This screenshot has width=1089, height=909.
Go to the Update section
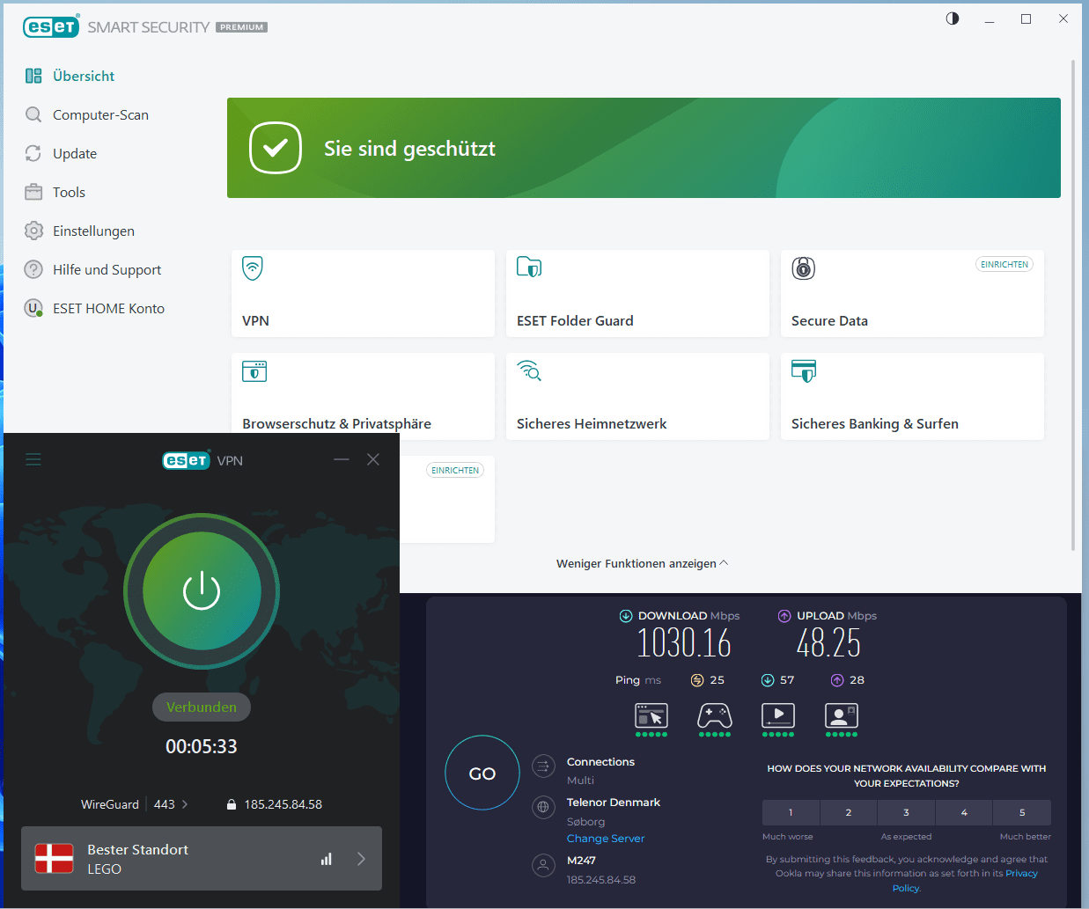click(75, 153)
